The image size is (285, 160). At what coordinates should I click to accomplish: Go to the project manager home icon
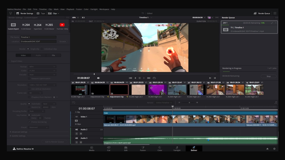(267, 149)
